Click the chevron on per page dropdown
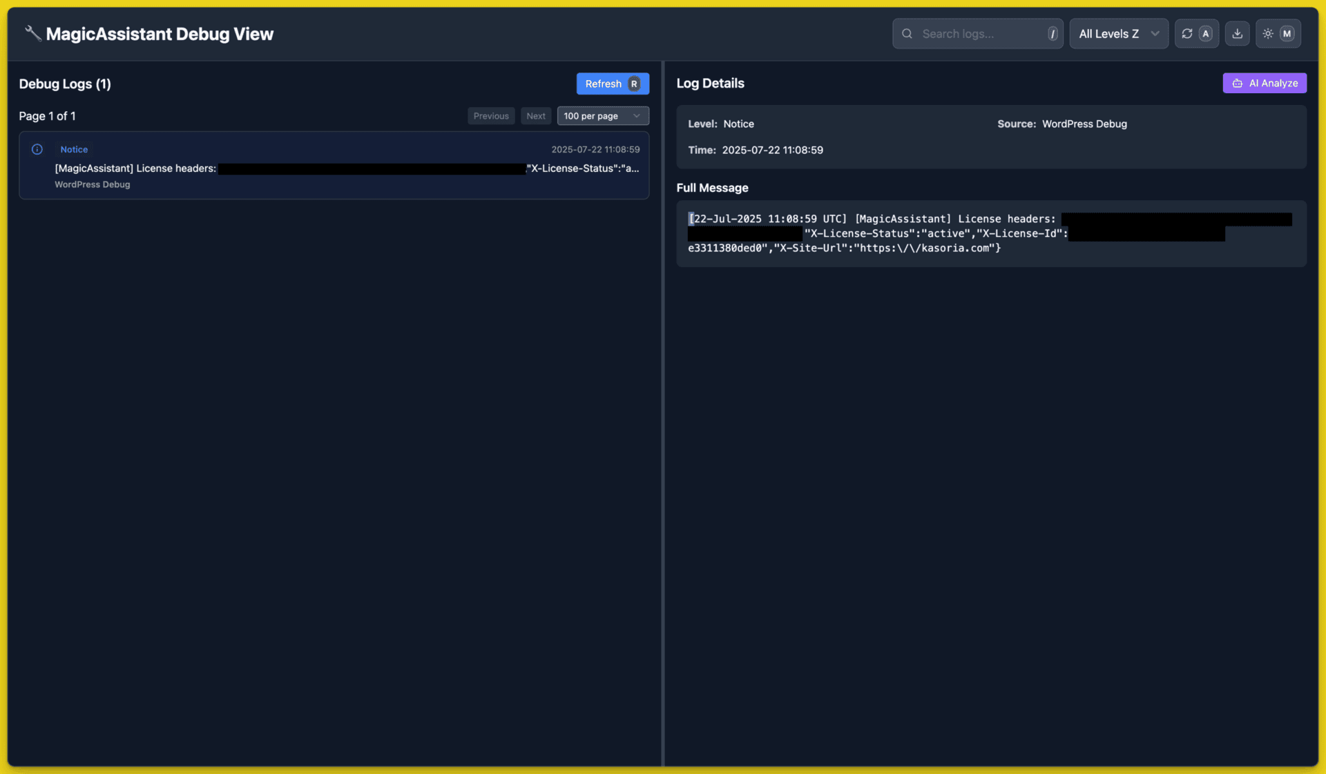The image size is (1326, 774). 637,116
